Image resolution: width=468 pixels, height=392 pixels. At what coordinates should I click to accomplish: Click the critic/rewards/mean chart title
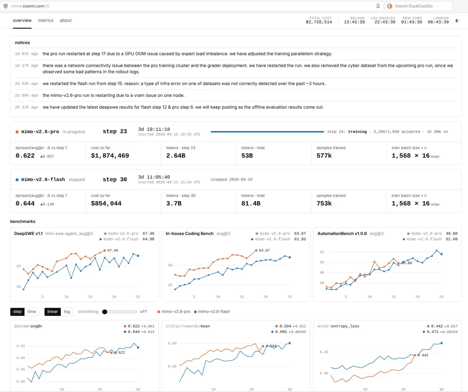[x=188, y=326]
